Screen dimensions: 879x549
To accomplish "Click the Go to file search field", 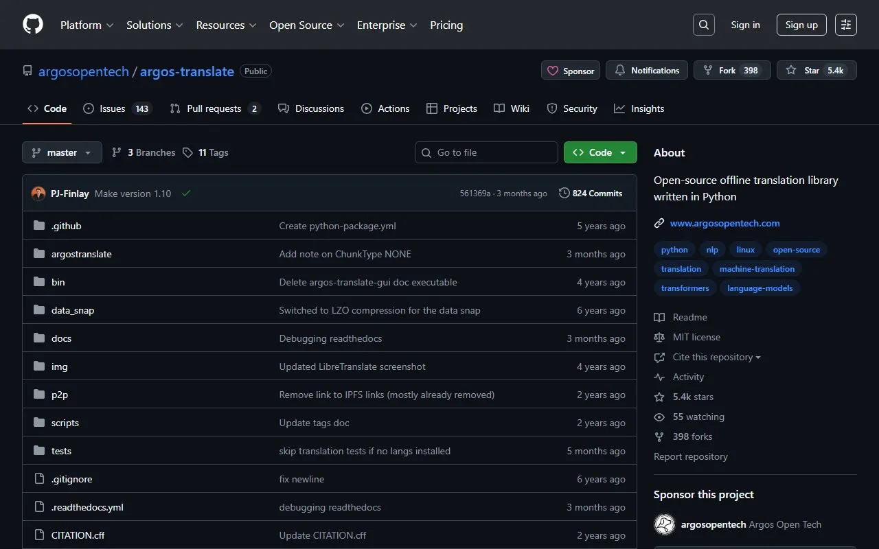I will coord(486,152).
